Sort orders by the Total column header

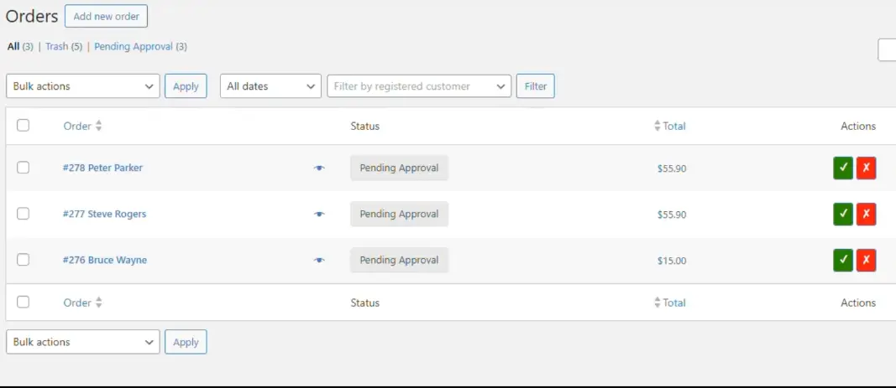[x=673, y=127]
